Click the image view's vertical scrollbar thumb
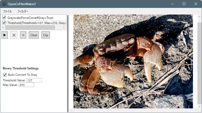 [199, 61]
